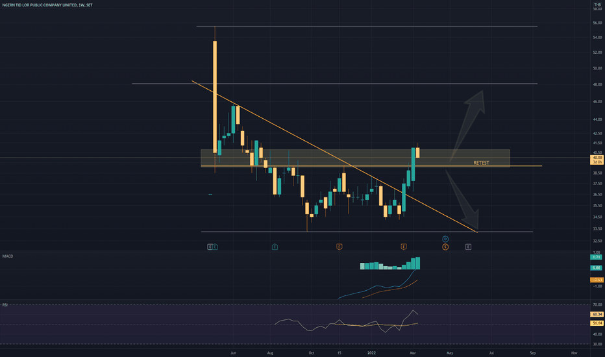The image size is (605, 357).
Task: Select the RSI indicator label
Action: tap(5, 305)
